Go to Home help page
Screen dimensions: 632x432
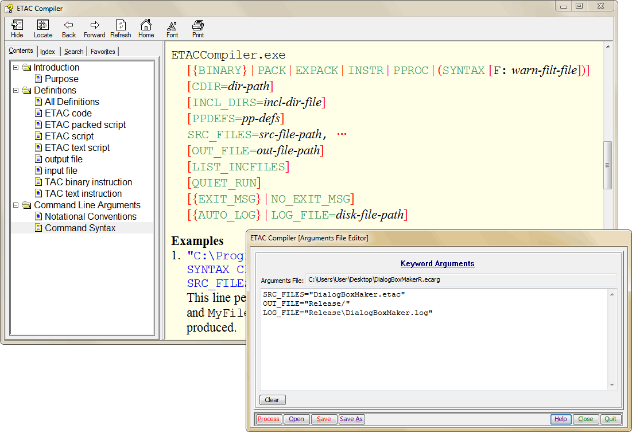click(146, 28)
